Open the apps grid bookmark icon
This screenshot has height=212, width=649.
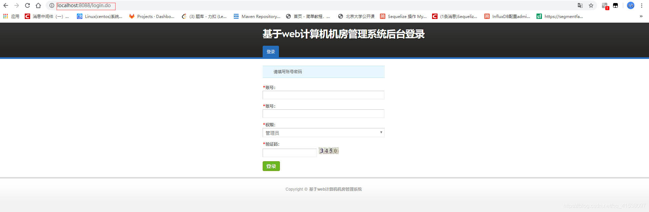point(5,16)
